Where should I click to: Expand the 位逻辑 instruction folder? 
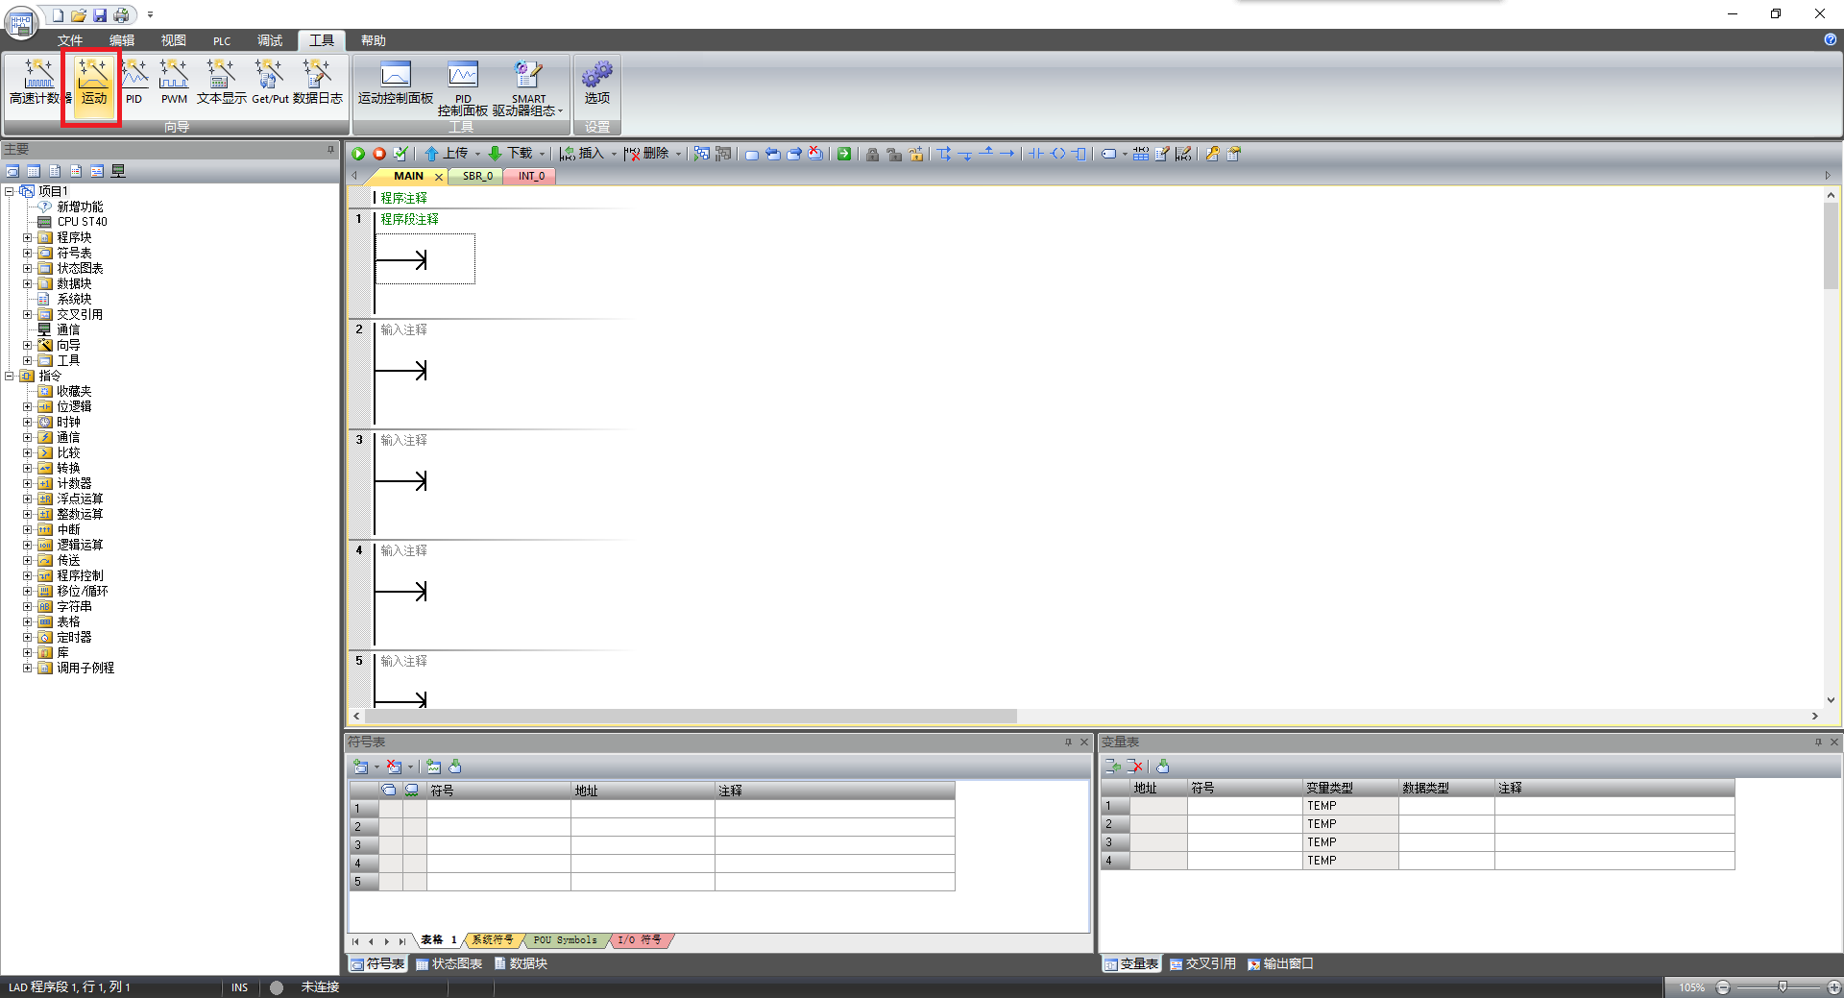28,406
